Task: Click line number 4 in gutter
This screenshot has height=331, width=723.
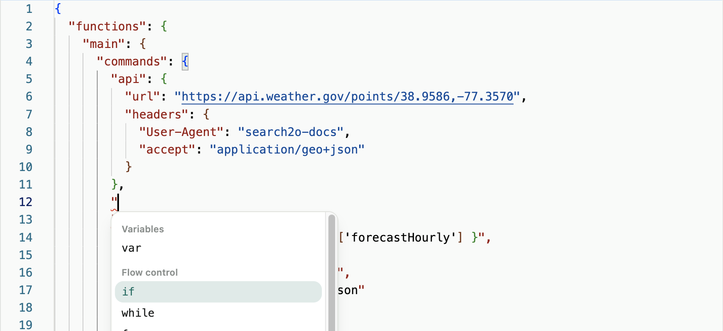Action: [x=29, y=61]
